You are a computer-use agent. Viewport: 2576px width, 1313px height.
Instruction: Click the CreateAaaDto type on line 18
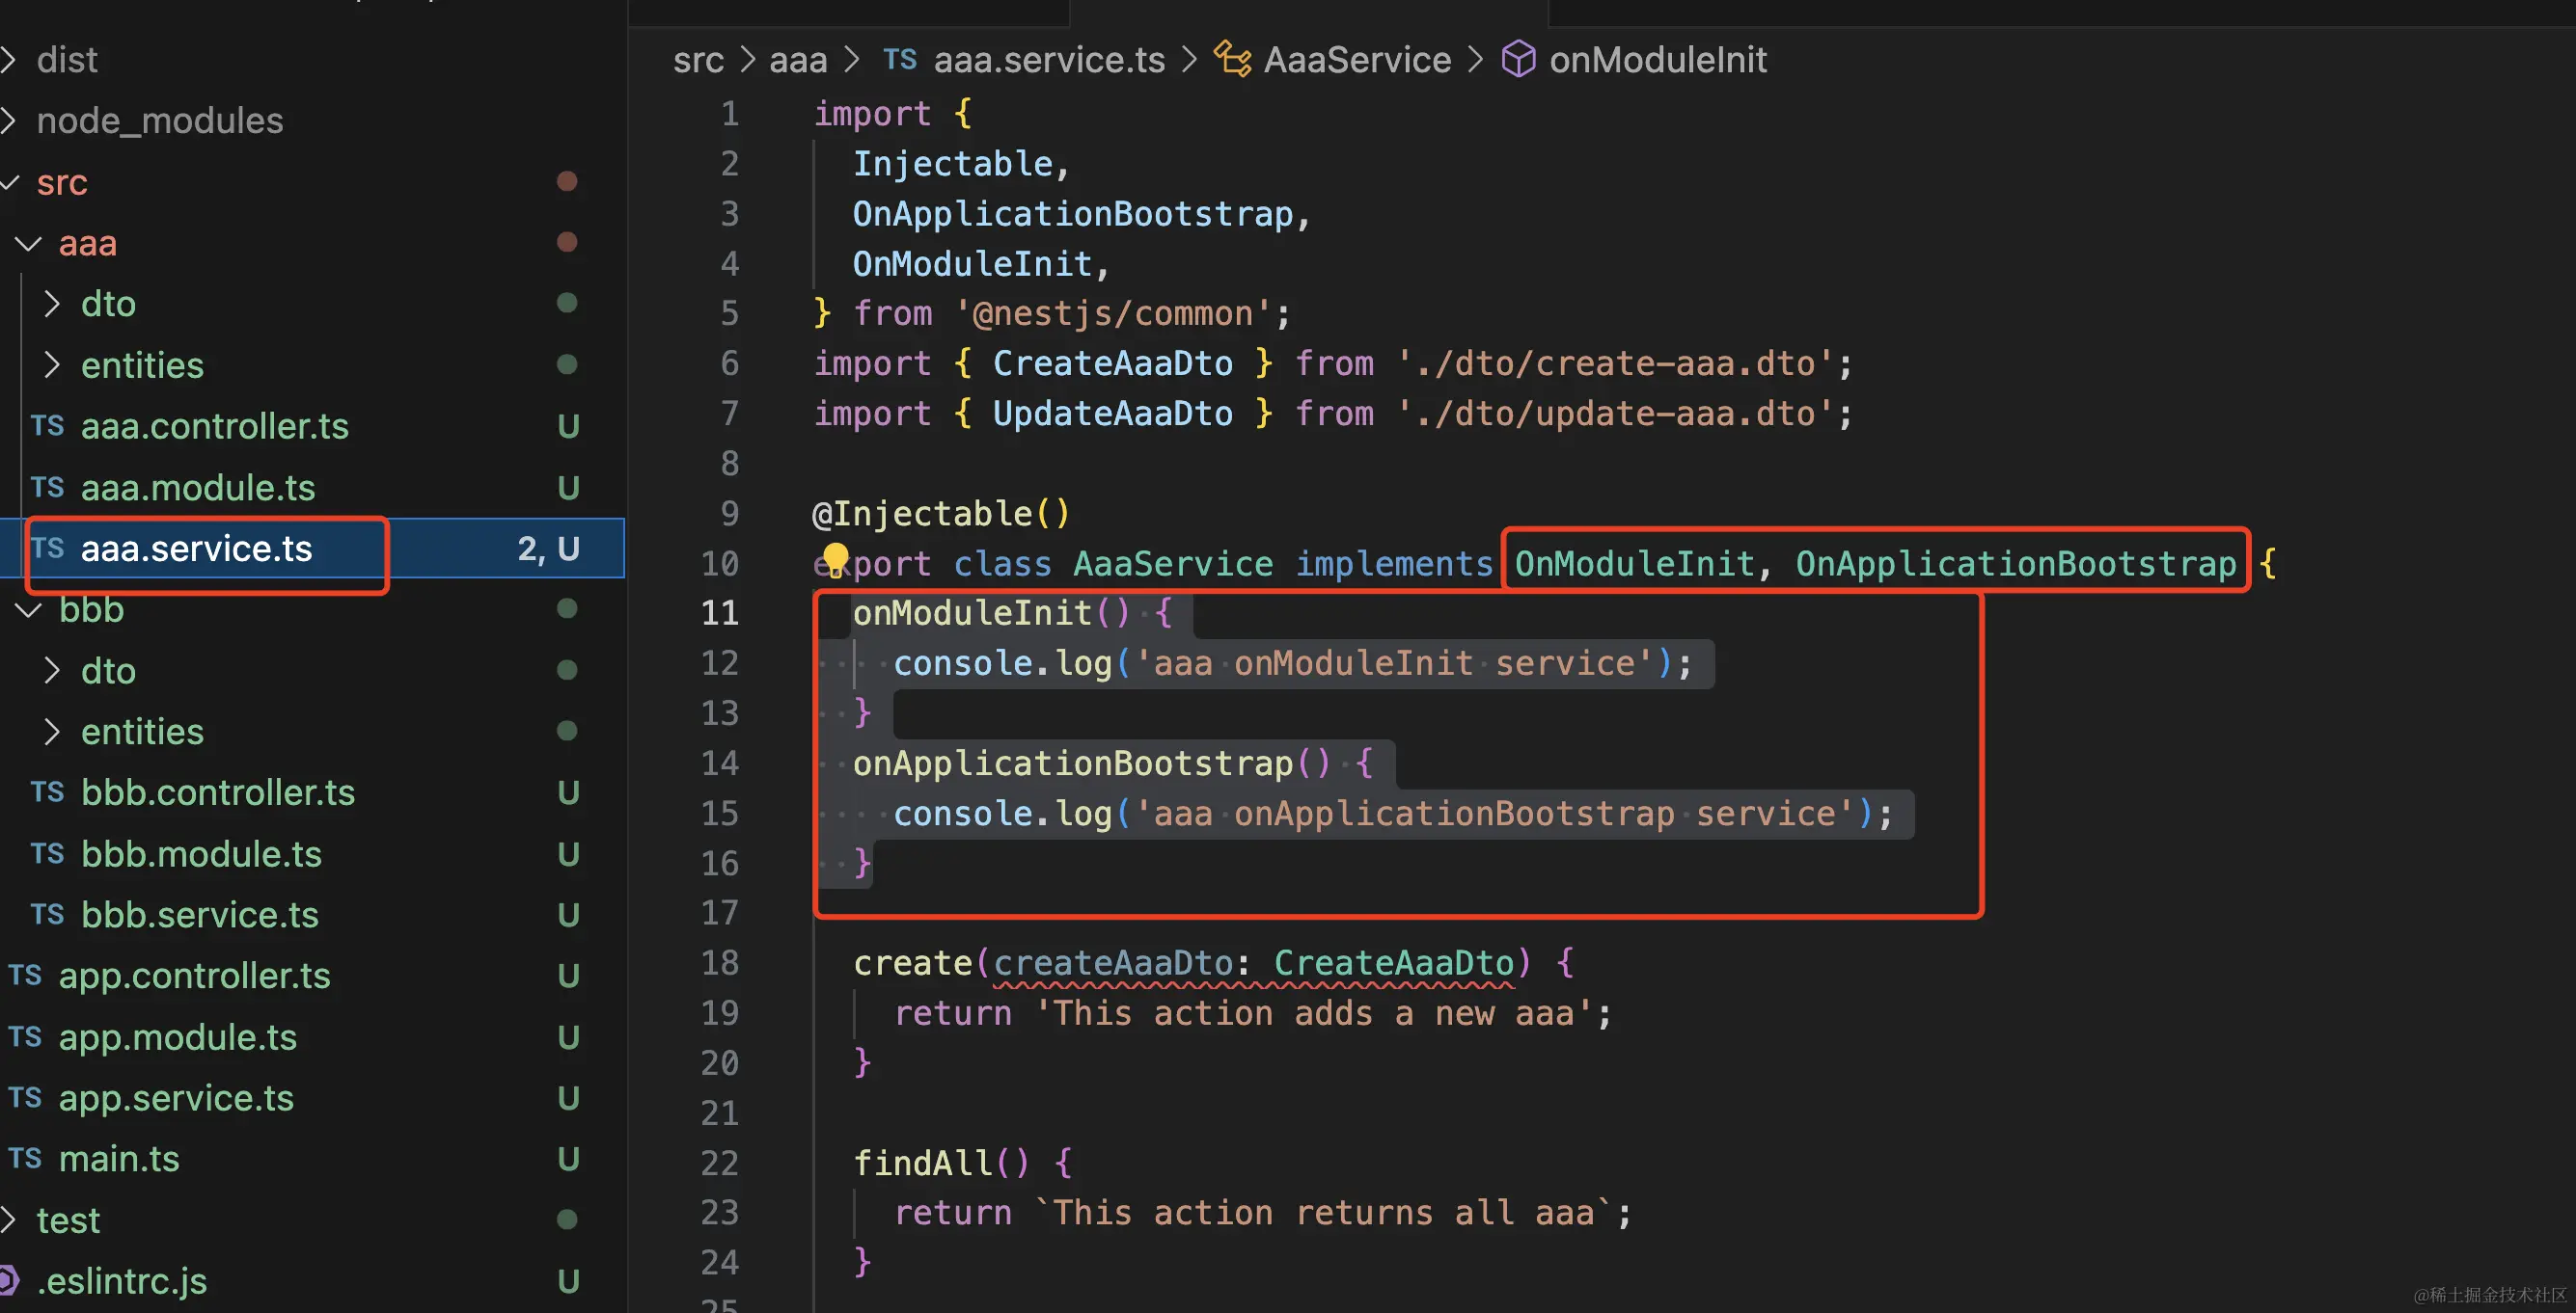coord(1394,962)
